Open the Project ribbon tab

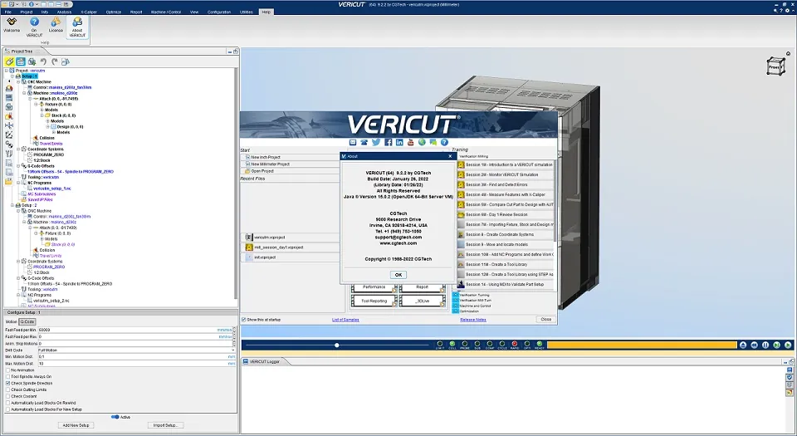point(26,12)
